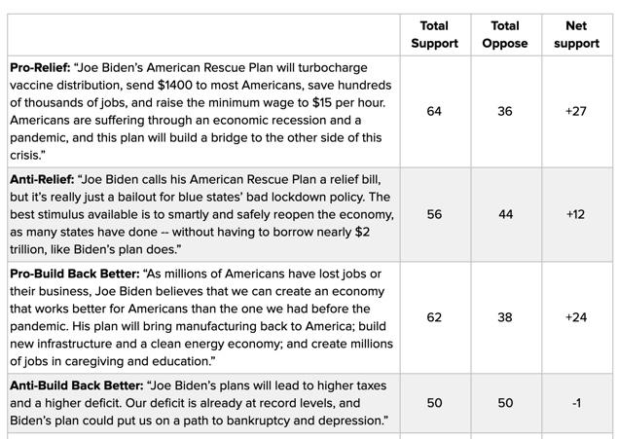Screen dimensions: 618x439
Task: Click the bold Pro-Relief label
Action: pos(40,68)
